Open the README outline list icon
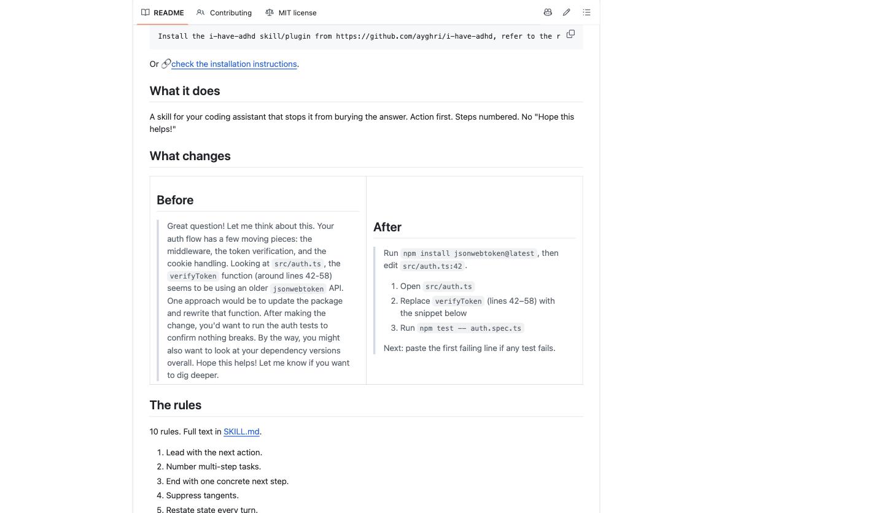 point(586,12)
